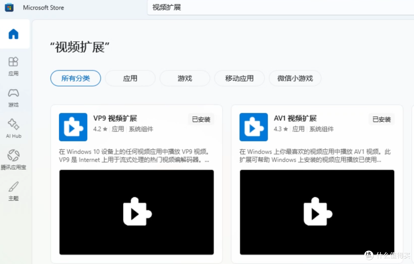Click the 4.3 star rating on AV1 card

pyautogui.click(x=281, y=129)
